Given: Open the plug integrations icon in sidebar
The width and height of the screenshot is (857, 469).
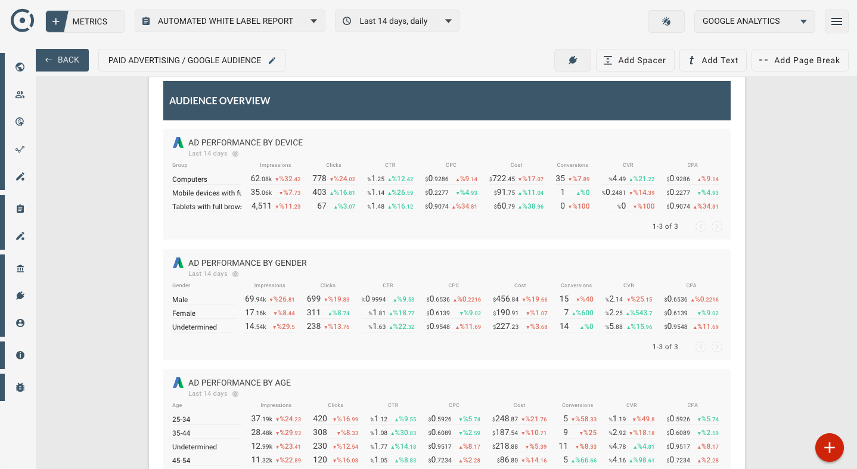Looking at the screenshot, I should pos(20,296).
